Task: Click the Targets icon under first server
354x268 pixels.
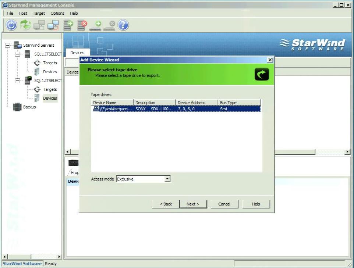Action: point(37,63)
